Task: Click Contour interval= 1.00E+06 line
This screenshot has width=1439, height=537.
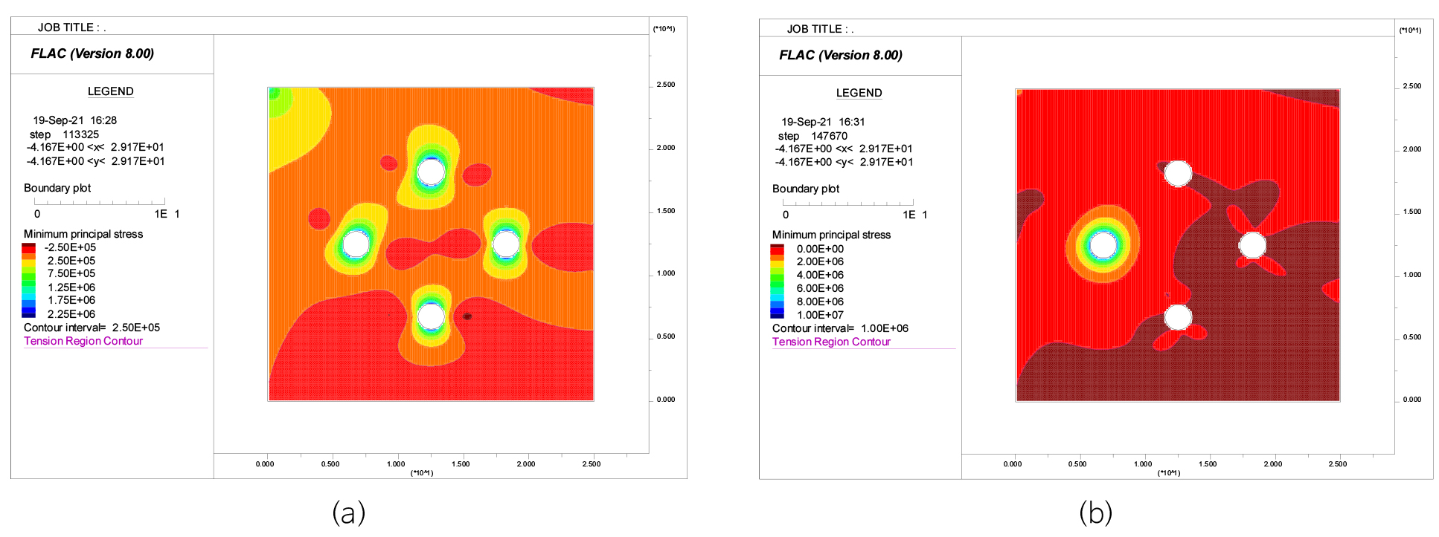Action: click(x=840, y=328)
